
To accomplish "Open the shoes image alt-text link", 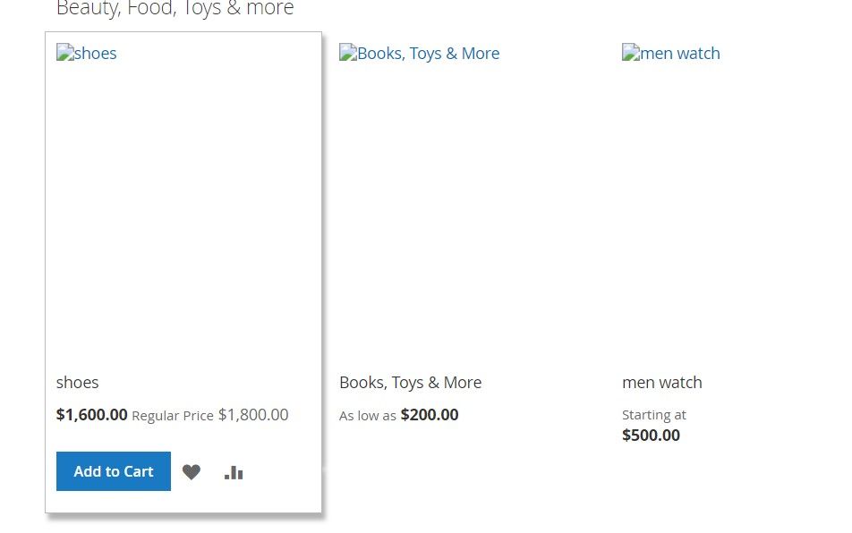I will pos(95,54).
